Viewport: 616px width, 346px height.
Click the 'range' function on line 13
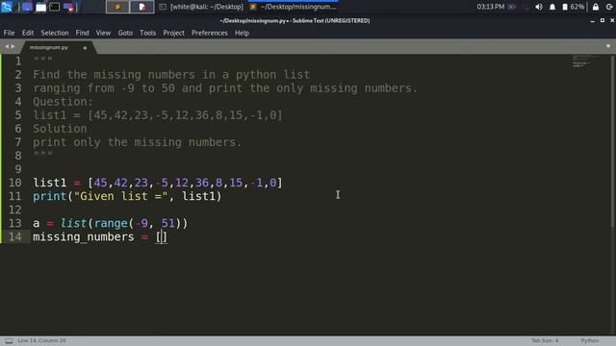pos(111,223)
